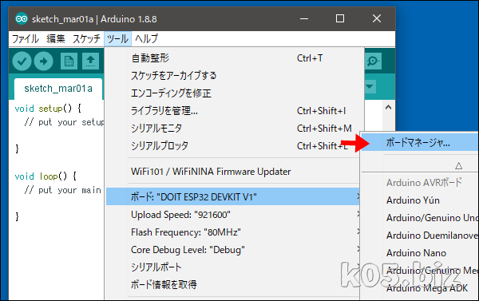Viewport: 479px width, 301px height.
Task: Click the New sketch document icon
Action: point(69,61)
